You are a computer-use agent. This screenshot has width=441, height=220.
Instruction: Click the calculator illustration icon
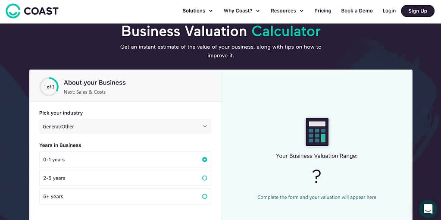(x=317, y=132)
